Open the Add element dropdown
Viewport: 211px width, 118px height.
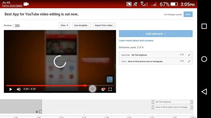(156, 34)
